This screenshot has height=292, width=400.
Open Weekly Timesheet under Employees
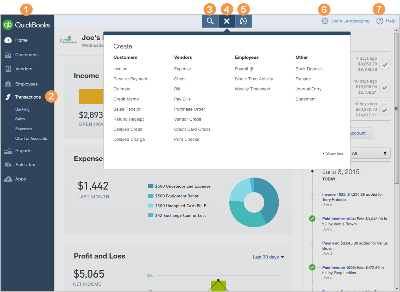tap(253, 89)
